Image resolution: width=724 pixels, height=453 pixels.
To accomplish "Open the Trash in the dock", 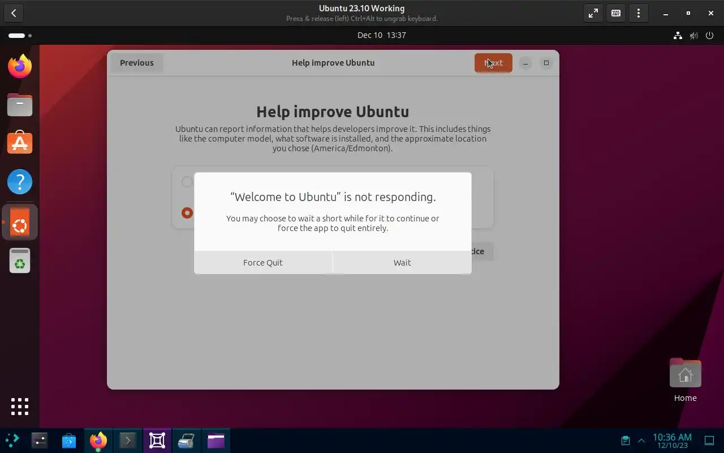I will click(20, 261).
